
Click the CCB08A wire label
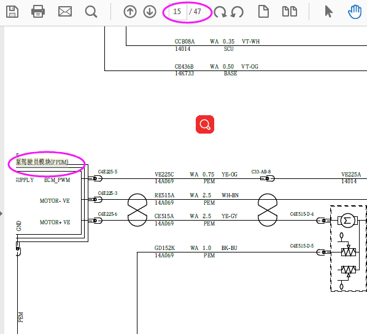pyautogui.click(x=185, y=42)
